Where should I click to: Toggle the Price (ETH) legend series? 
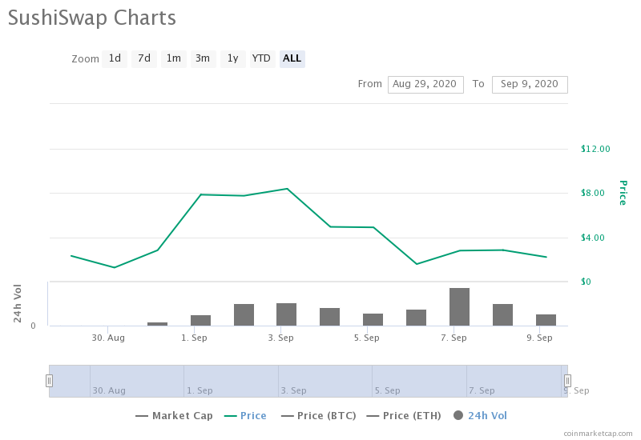coord(404,416)
